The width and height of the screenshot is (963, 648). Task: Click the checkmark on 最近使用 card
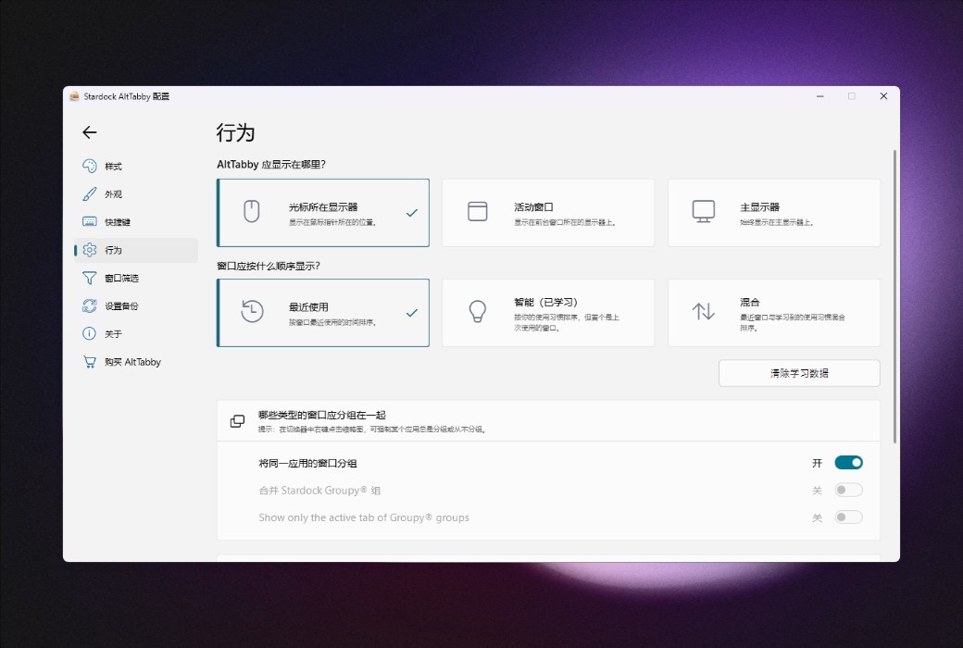point(411,313)
